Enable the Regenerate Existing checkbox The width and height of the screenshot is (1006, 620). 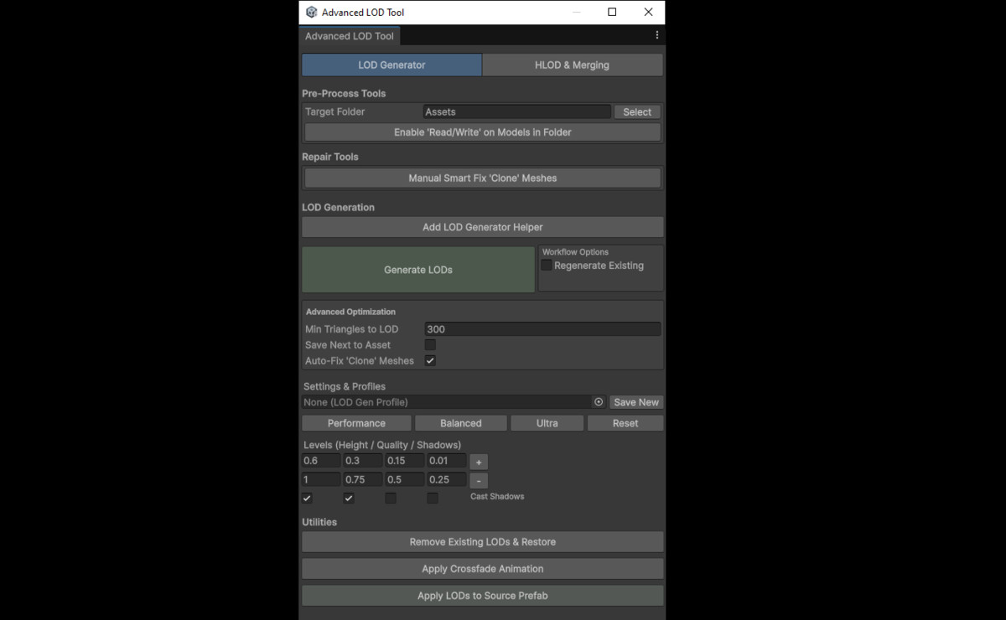pyautogui.click(x=547, y=264)
